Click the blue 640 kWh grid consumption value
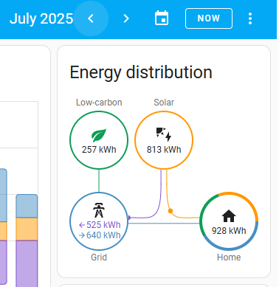 point(100,235)
